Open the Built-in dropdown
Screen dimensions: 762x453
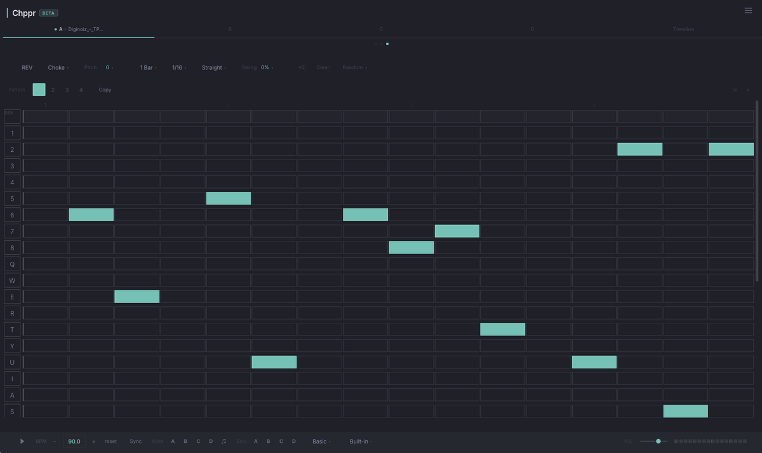coord(361,441)
